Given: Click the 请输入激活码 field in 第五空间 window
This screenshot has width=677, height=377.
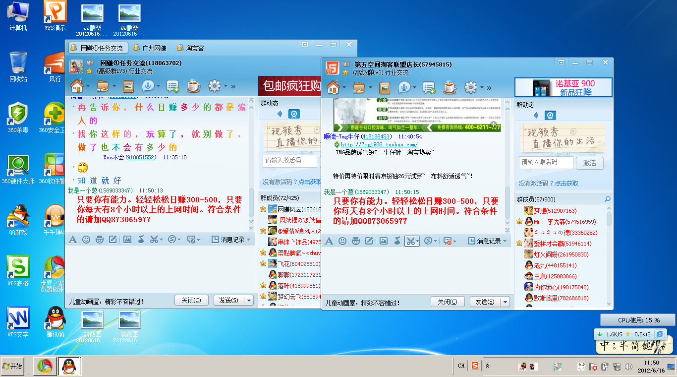Looking at the screenshot, I should click(x=546, y=162).
